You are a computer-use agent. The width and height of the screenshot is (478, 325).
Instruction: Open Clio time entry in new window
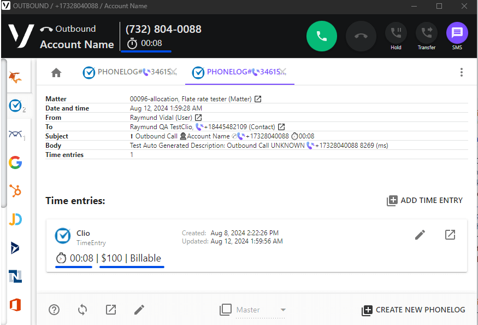click(x=450, y=235)
